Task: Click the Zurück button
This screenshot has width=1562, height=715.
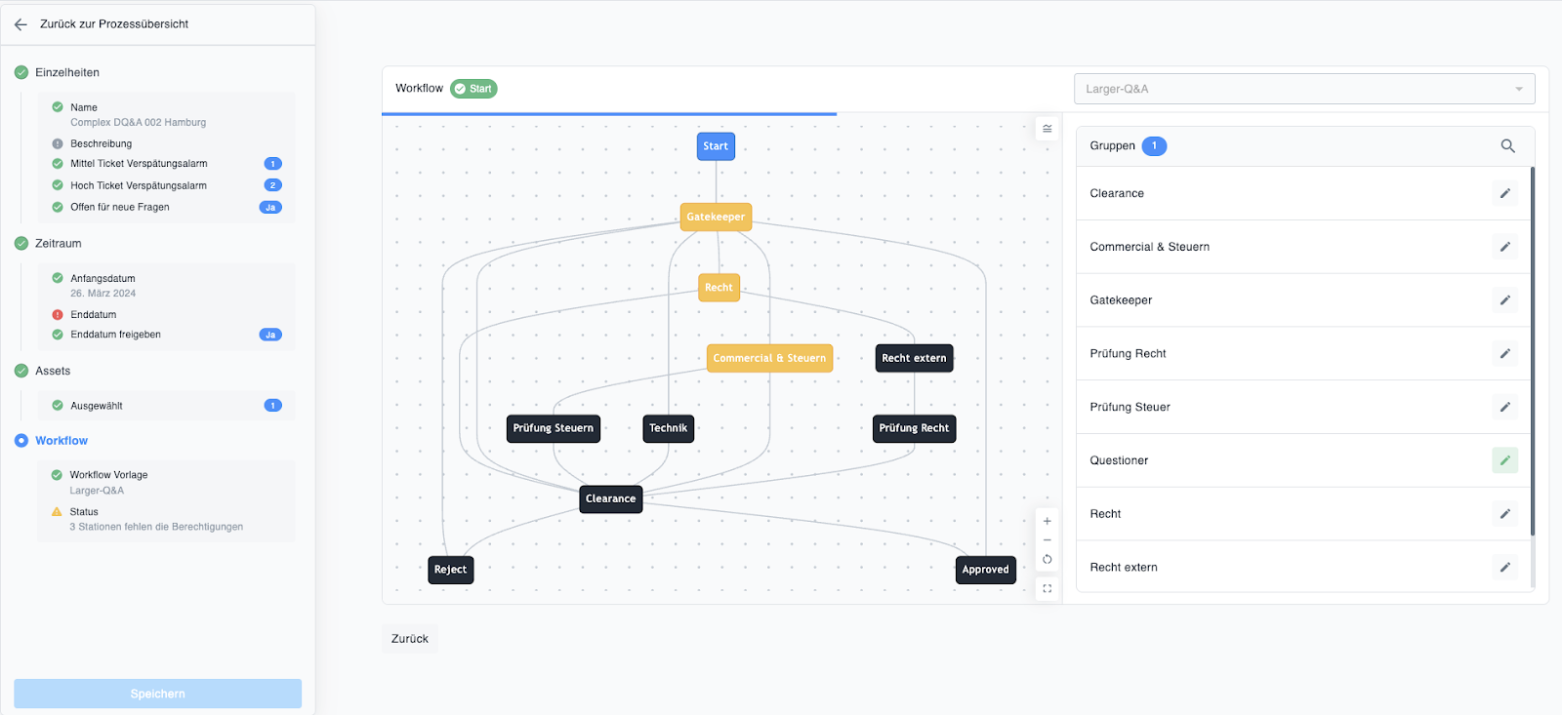Action: point(410,639)
